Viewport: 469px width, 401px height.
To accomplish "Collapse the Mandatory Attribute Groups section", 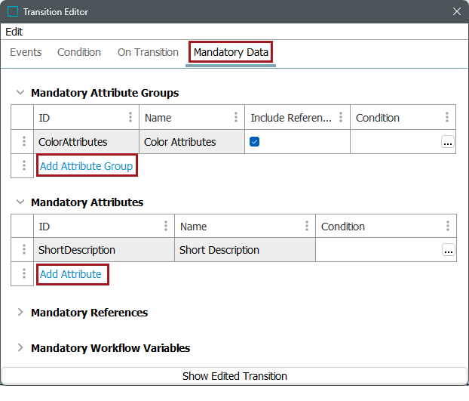I will [x=20, y=93].
